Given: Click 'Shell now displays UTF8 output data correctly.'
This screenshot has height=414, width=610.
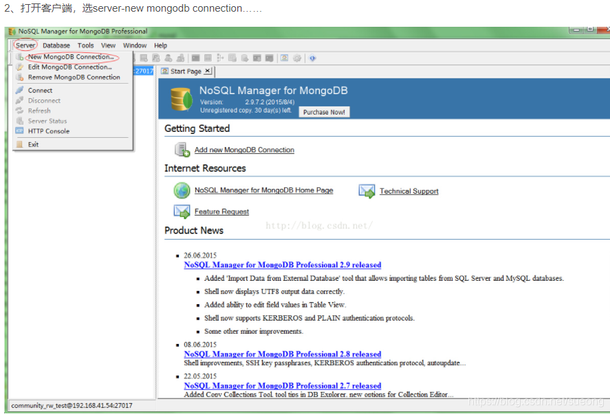Looking at the screenshot, I should 274,291.
